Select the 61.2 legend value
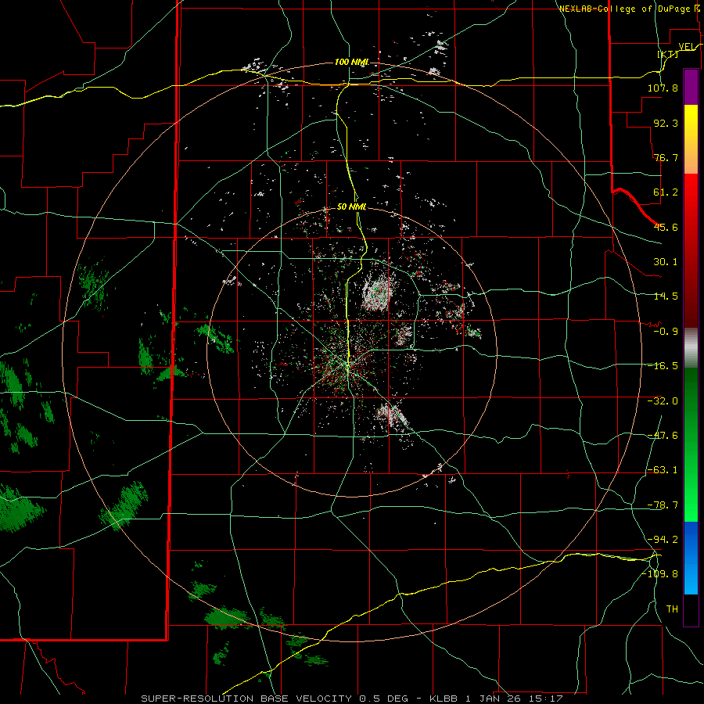This screenshot has width=704, height=704. pyautogui.click(x=666, y=192)
